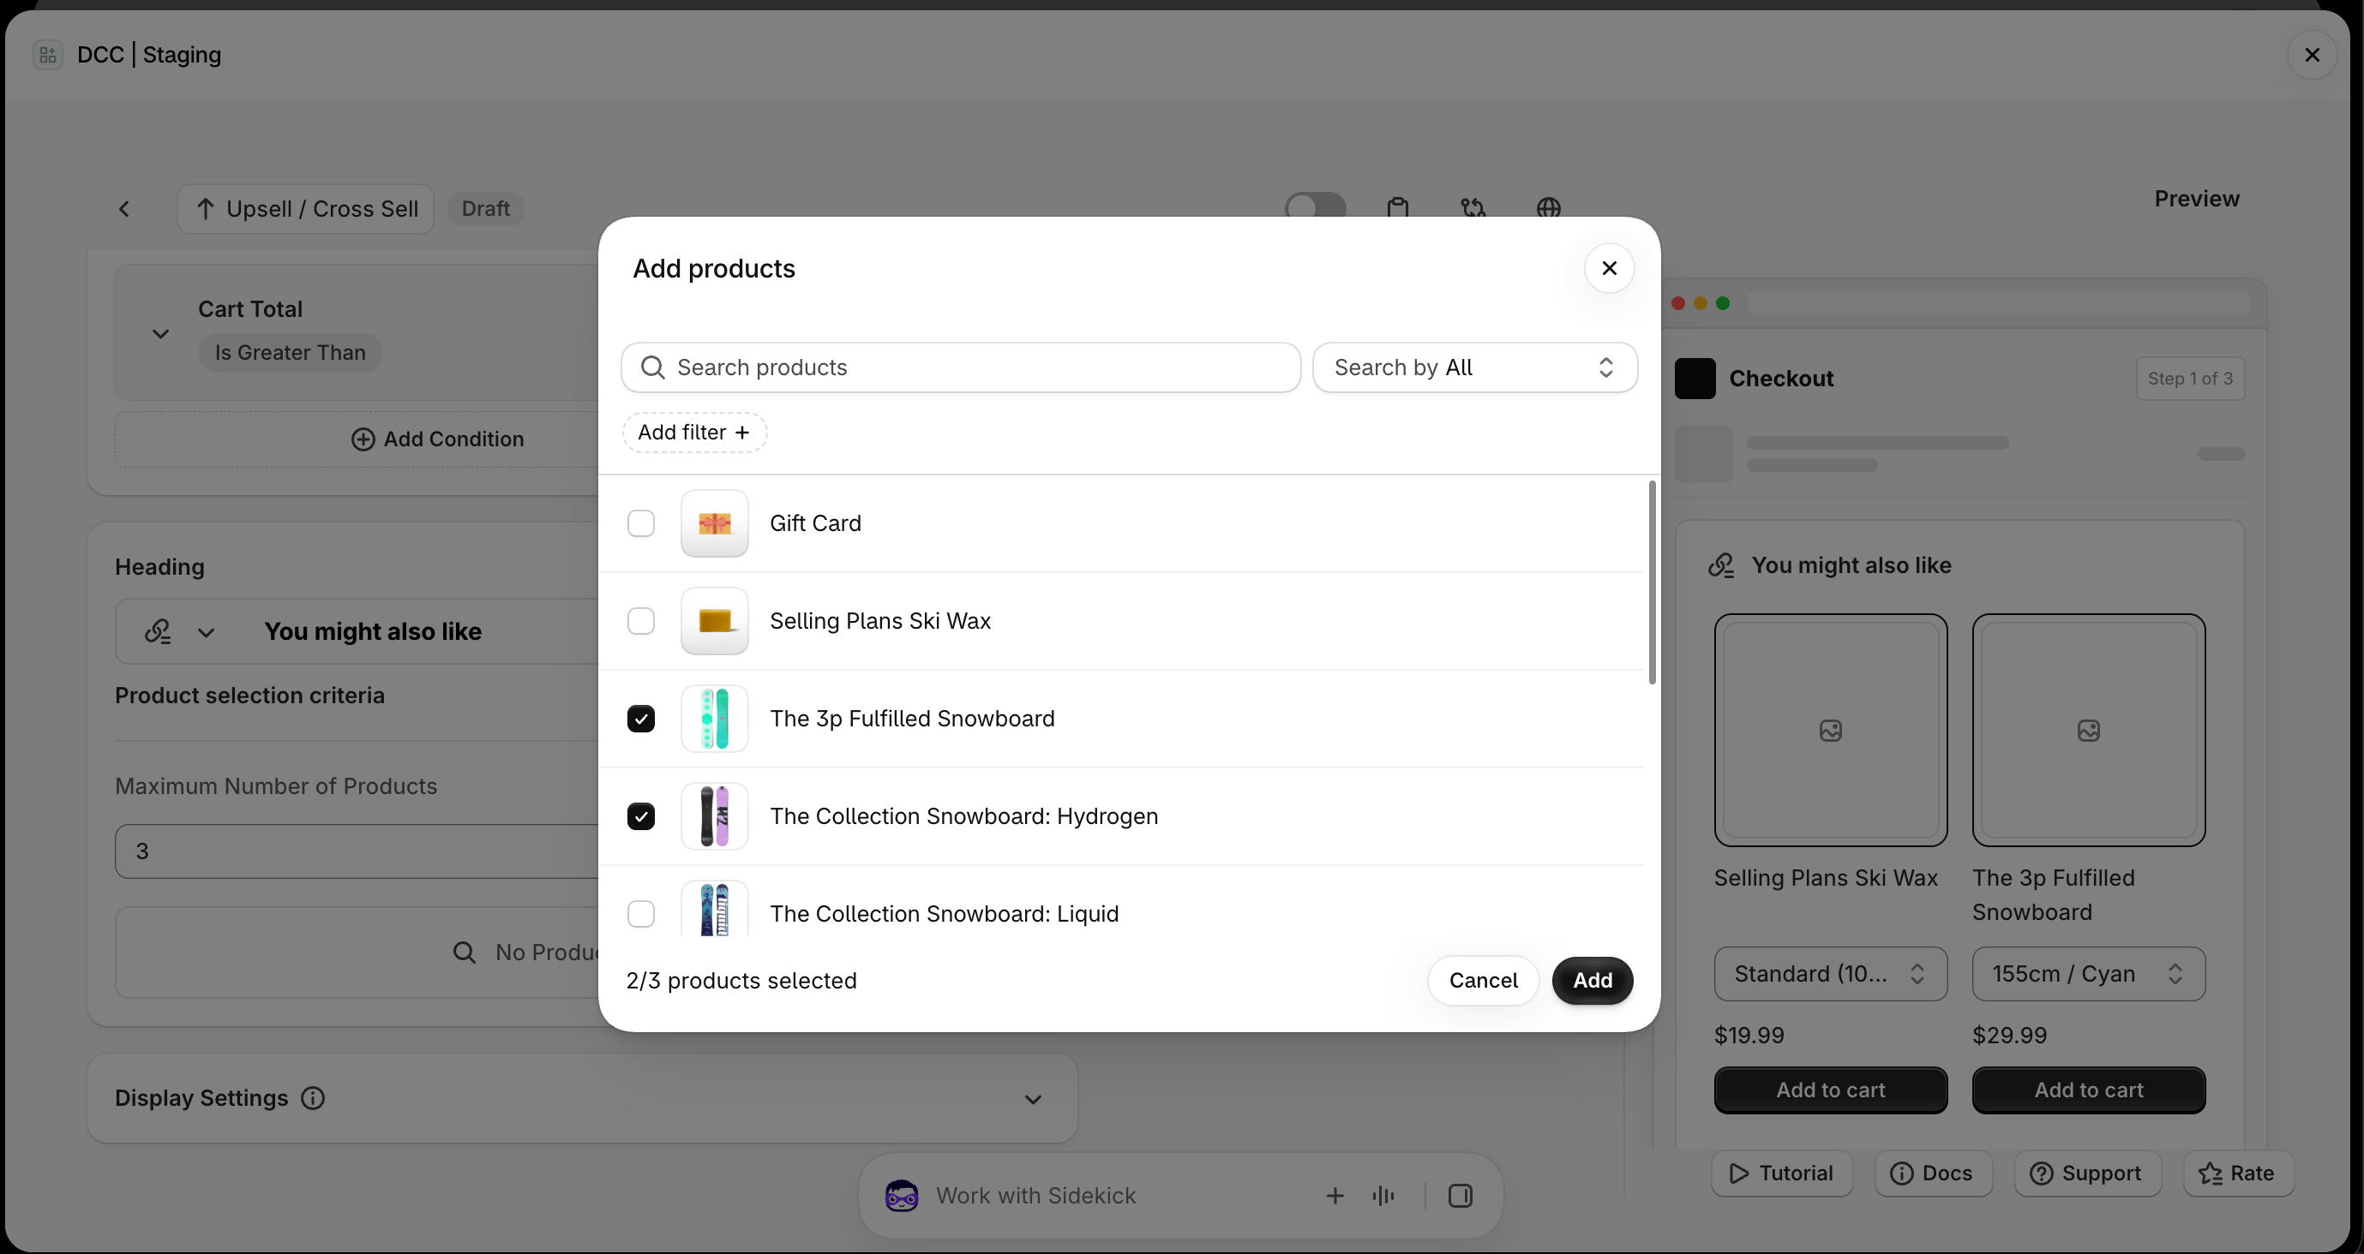The height and width of the screenshot is (1254, 2364).
Task: Expand the Display Settings section
Action: pos(1034,1099)
